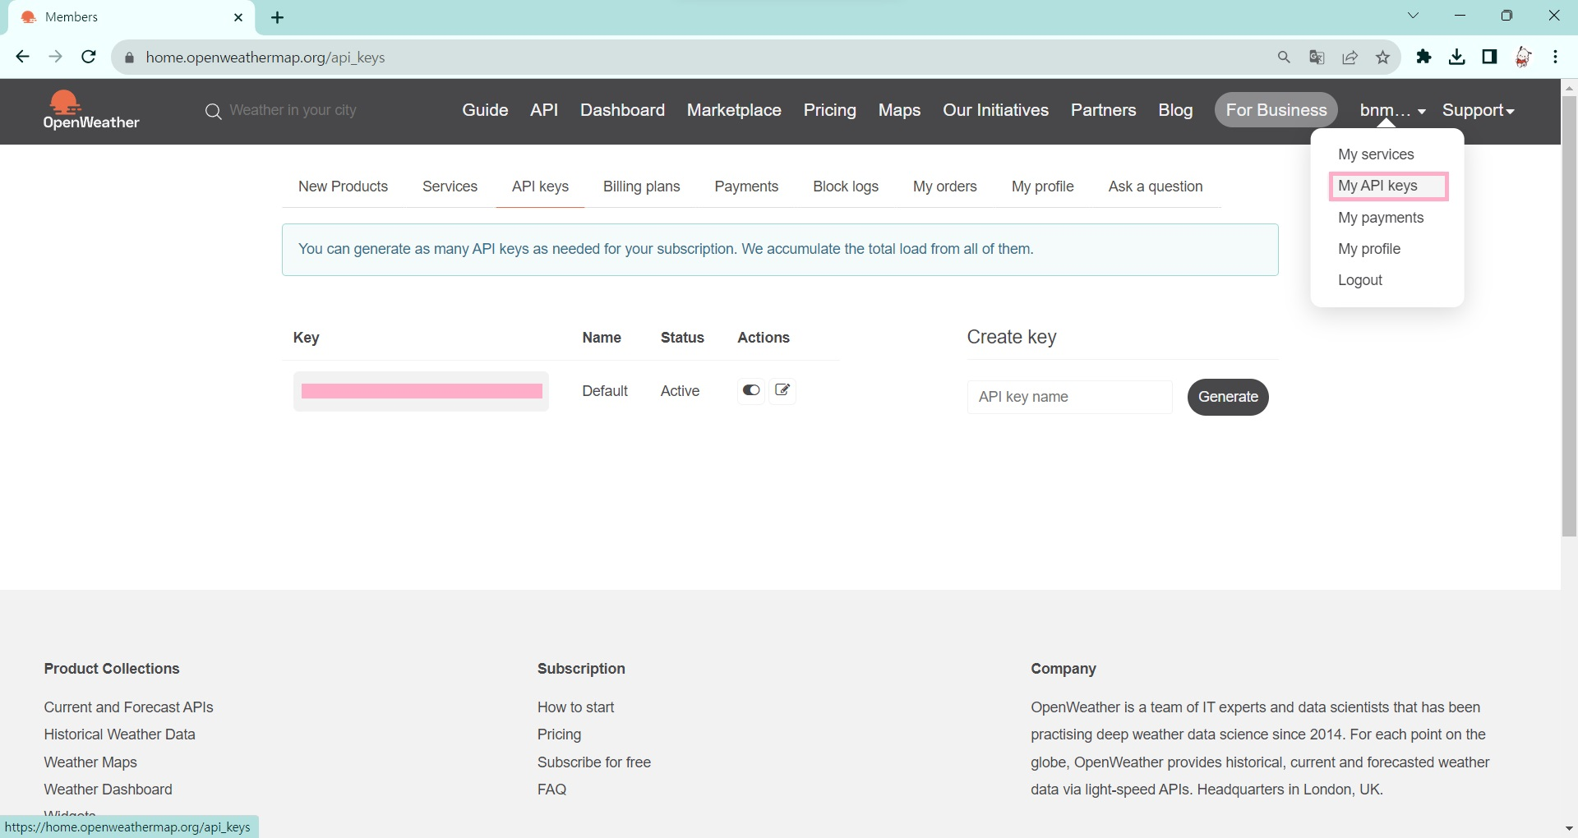Viewport: 1578px width, 838px height.
Task: Open the Maps header link
Action: (x=899, y=110)
